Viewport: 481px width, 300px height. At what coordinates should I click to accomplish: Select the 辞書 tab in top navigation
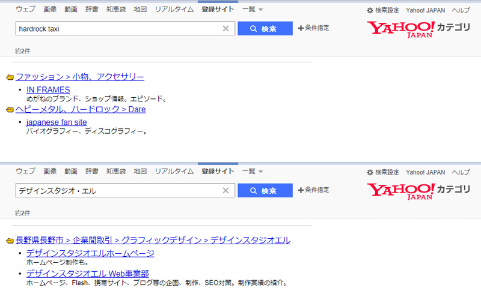[92, 9]
